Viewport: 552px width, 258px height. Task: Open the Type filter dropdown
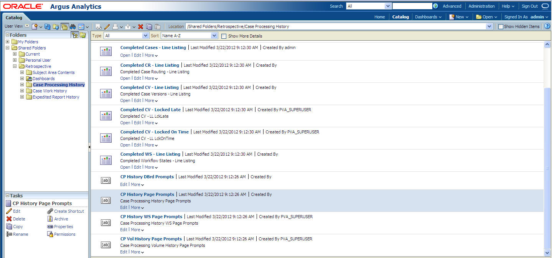126,35
